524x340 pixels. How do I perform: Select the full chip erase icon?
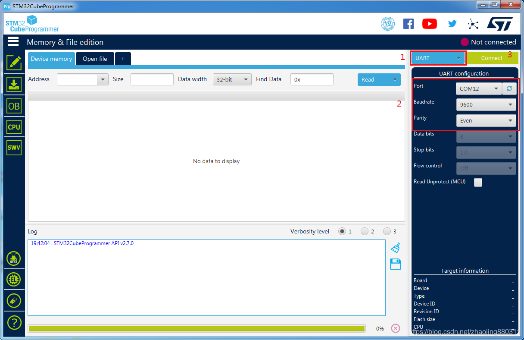click(14, 301)
